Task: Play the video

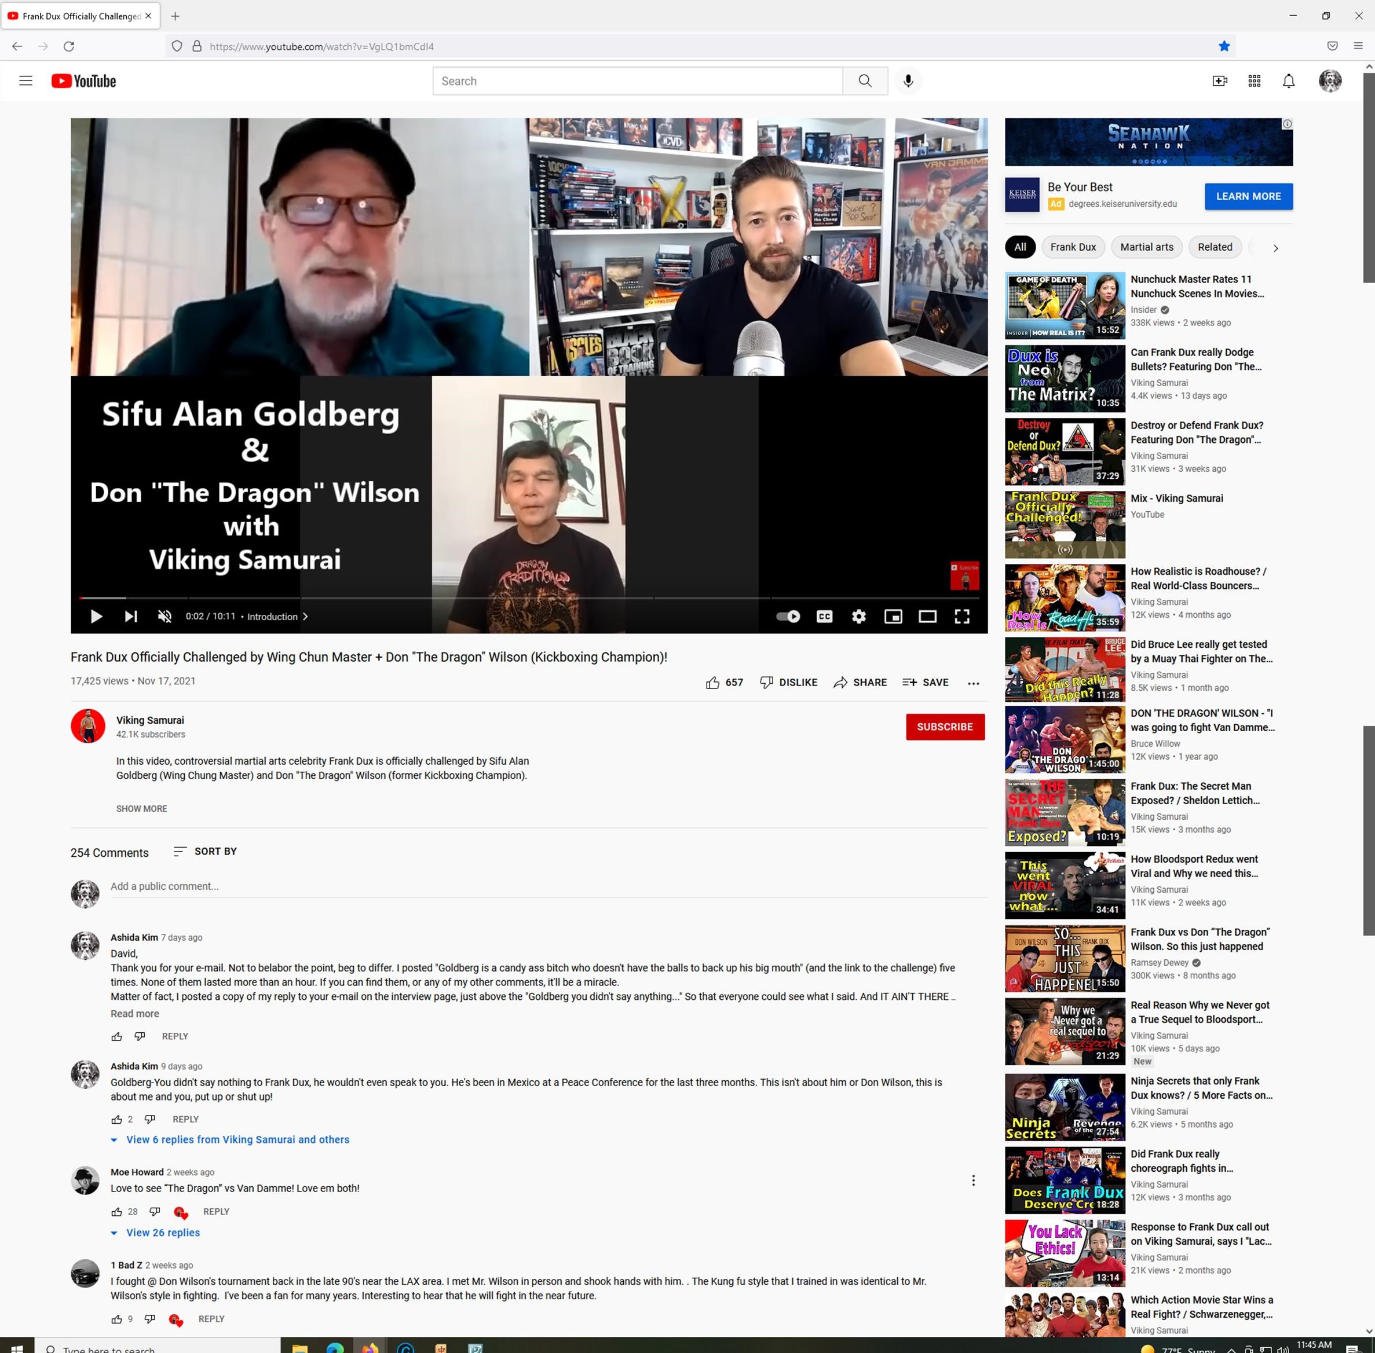Action: pos(96,616)
